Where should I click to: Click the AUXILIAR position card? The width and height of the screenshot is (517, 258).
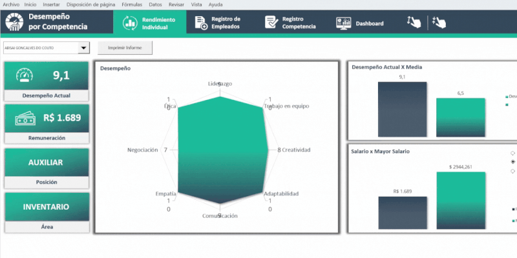pos(45,163)
